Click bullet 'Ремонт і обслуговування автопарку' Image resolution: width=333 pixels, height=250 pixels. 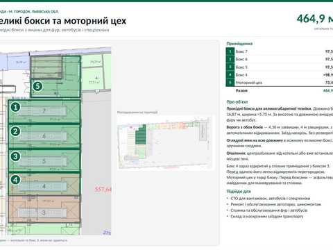[x=275, y=204]
